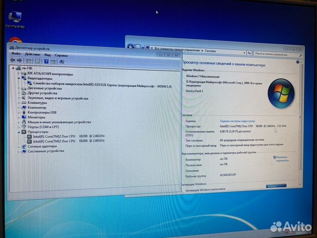Click the refresh button beside address bar
The height and width of the screenshot is (238, 317).
(x=249, y=53)
